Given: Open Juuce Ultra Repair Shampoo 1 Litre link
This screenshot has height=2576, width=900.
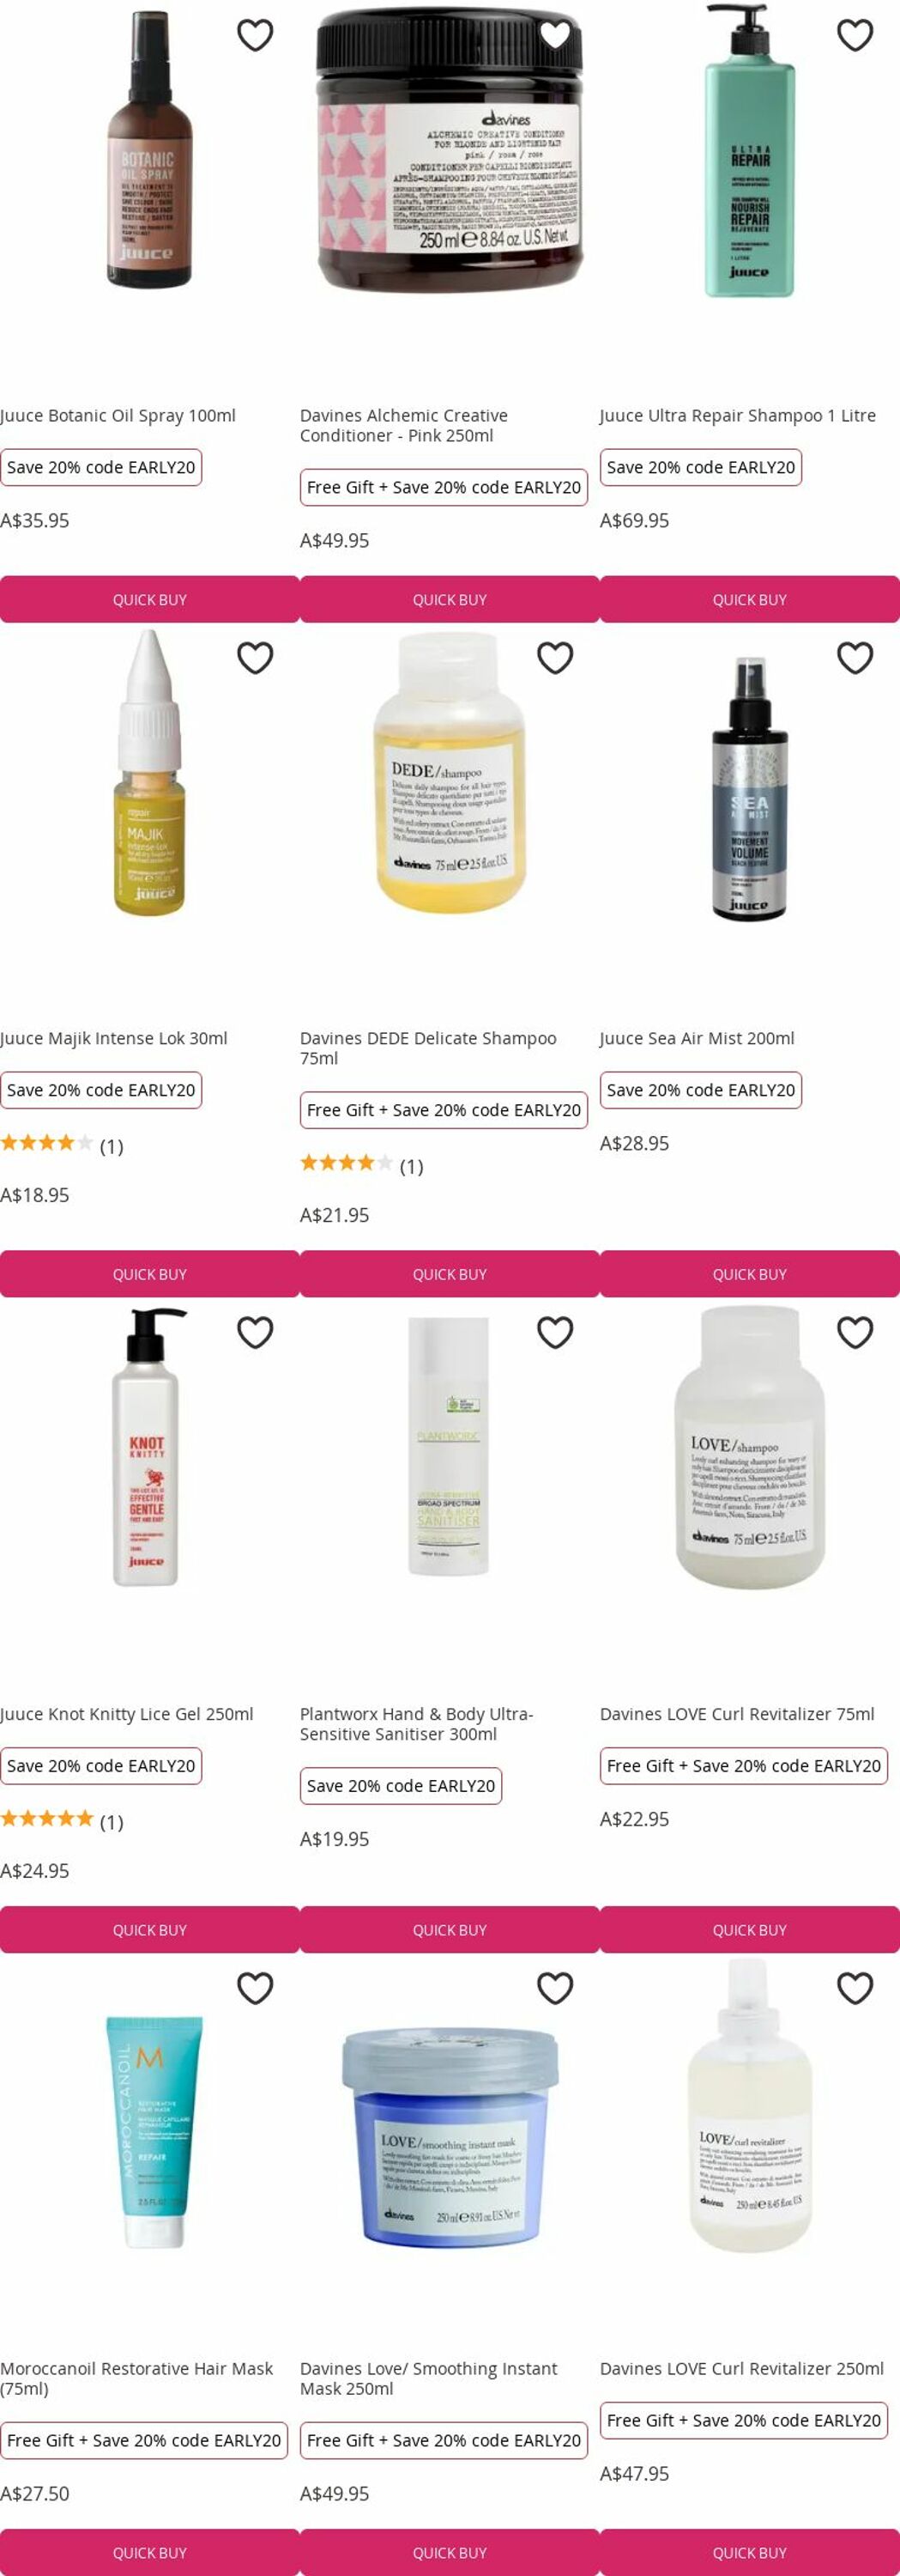Looking at the screenshot, I should click(737, 416).
